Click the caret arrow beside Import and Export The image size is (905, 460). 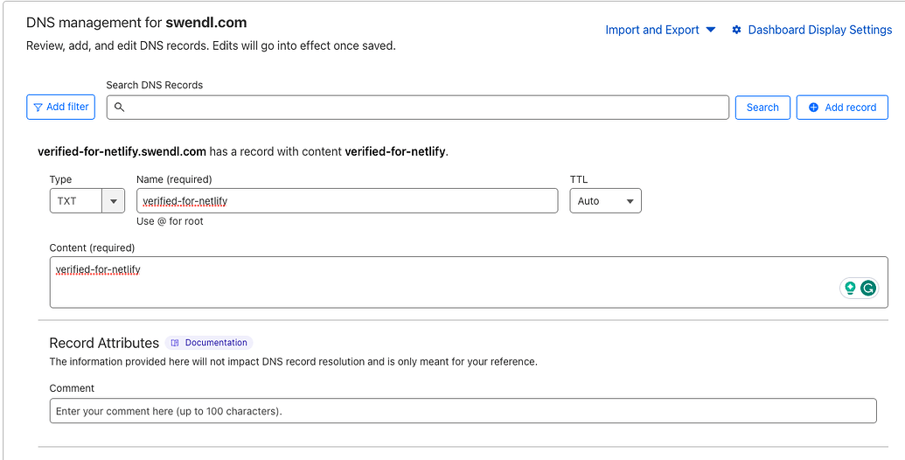tap(711, 30)
